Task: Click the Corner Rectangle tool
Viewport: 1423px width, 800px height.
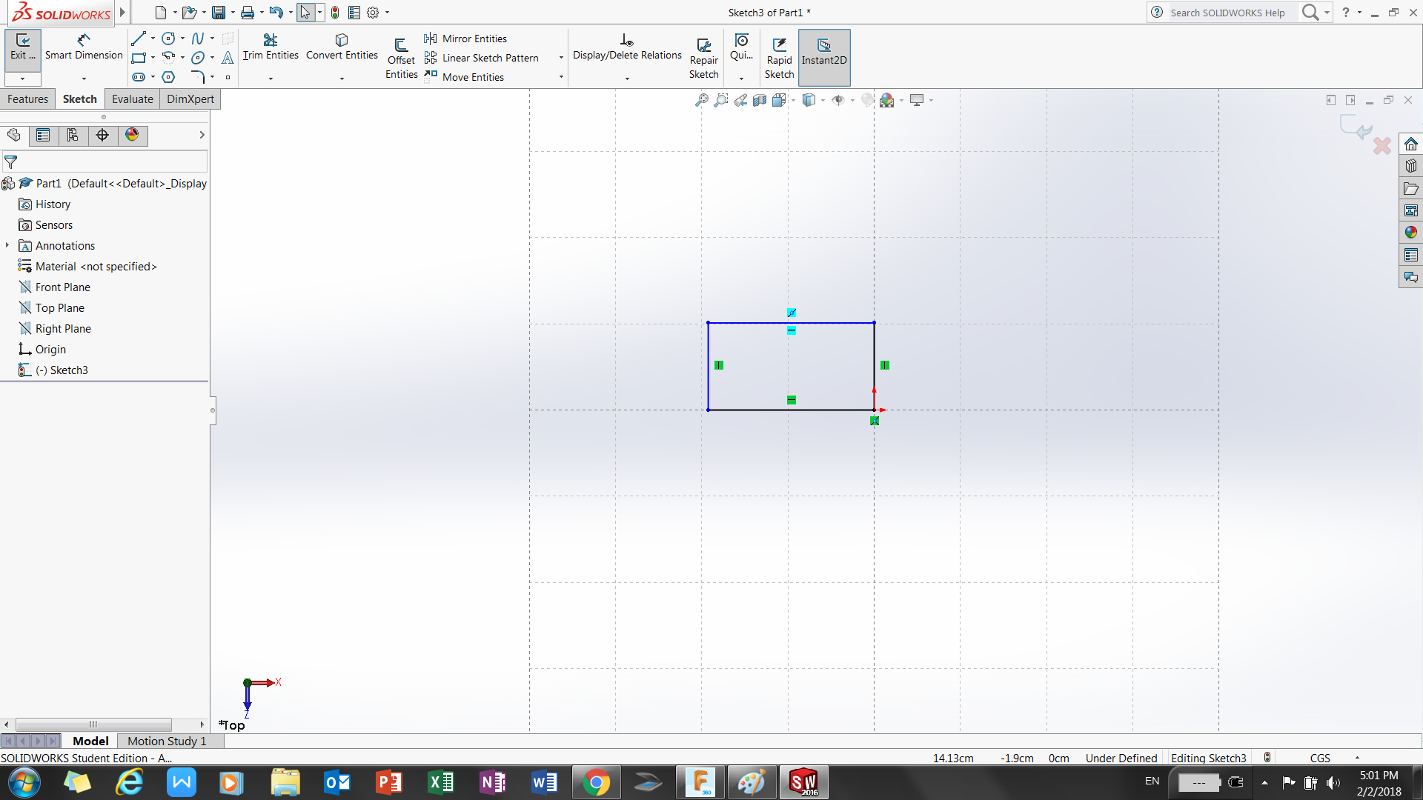Action: (139, 58)
